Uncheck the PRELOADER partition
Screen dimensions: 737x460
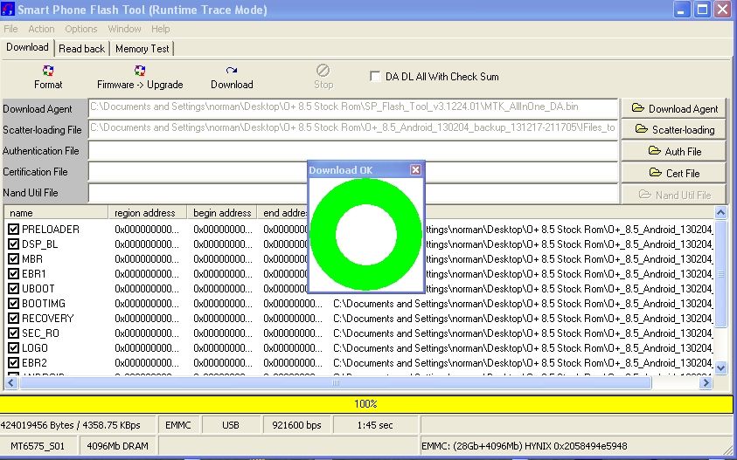(13, 230)
